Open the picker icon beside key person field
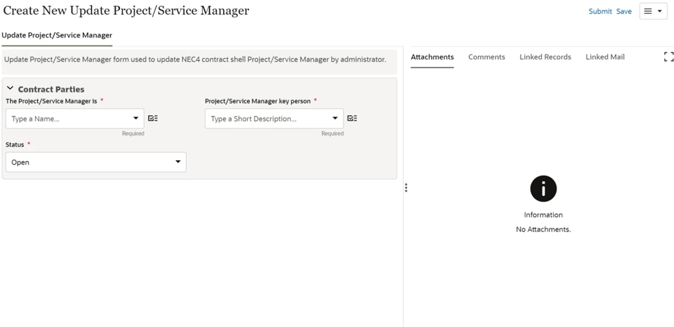The width and height of the screenshot is (674, 327). tap(352, 118)
